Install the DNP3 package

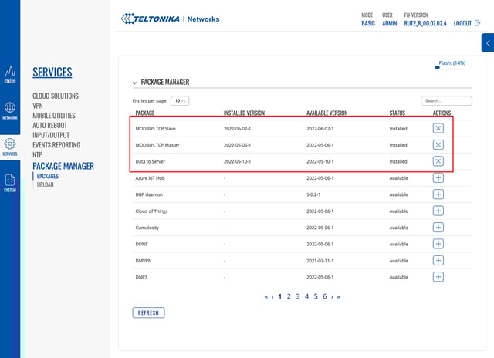point(438,277)
